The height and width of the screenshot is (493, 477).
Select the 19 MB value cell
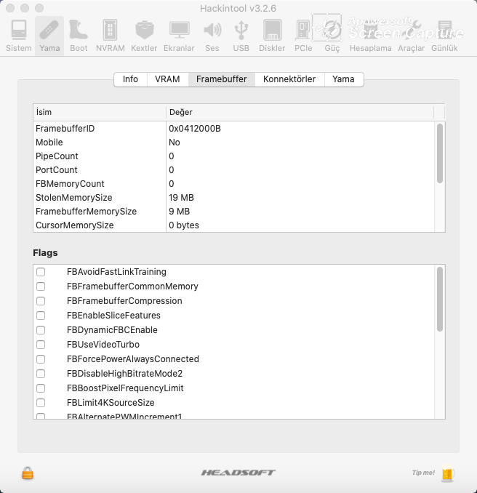[x=182, y=198]
